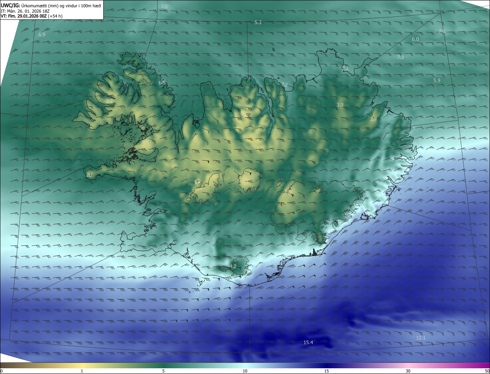Click the 5.3 value label on the map
Screen dimensions: 490x374
(x=258, y=23)
